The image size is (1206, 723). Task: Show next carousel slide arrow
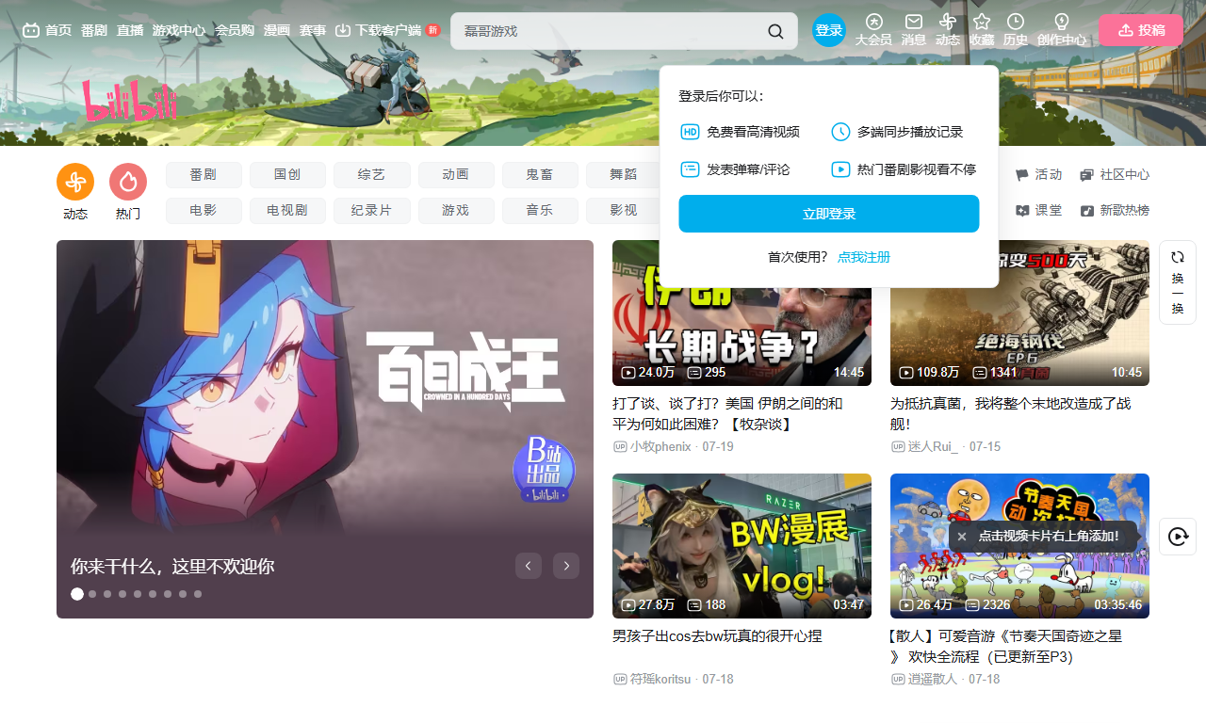click(566, 566)
